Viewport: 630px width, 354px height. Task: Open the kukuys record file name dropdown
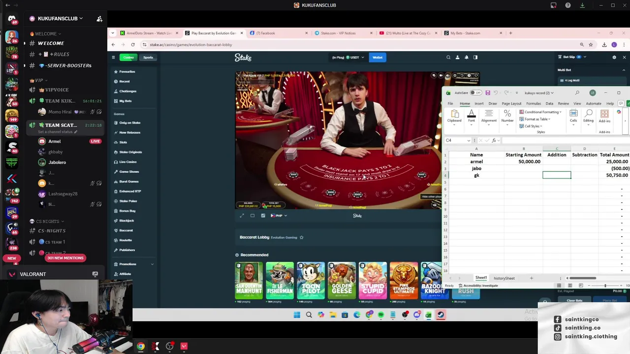click(x=539, y=93)
